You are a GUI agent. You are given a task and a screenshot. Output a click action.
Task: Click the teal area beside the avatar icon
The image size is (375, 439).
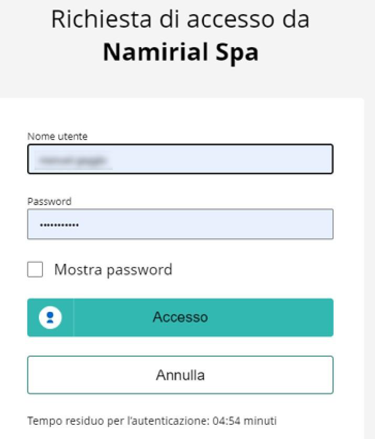67,317
